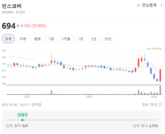Select the 3개월 chart period
This screenshot has width=165, height=134.
[66, 39]
